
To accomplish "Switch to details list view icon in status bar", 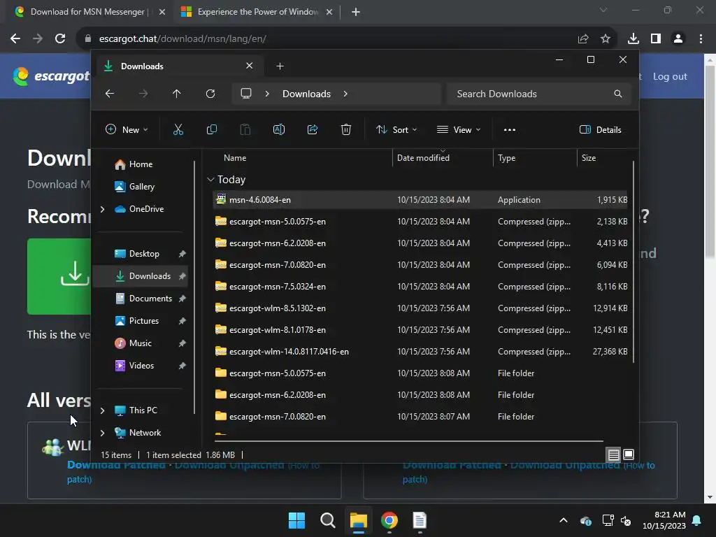I will point(614,454).
